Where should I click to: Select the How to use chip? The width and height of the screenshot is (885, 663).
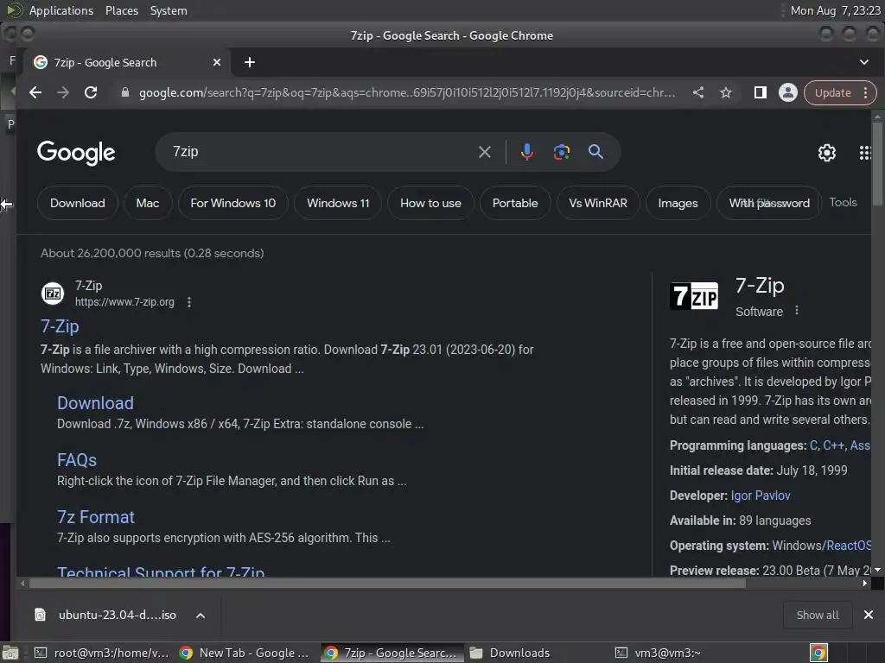tap(430, 203)
